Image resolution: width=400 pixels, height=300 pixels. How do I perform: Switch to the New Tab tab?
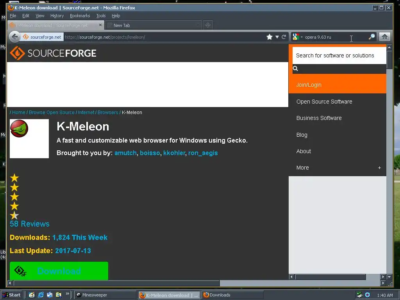click(153, 25)
